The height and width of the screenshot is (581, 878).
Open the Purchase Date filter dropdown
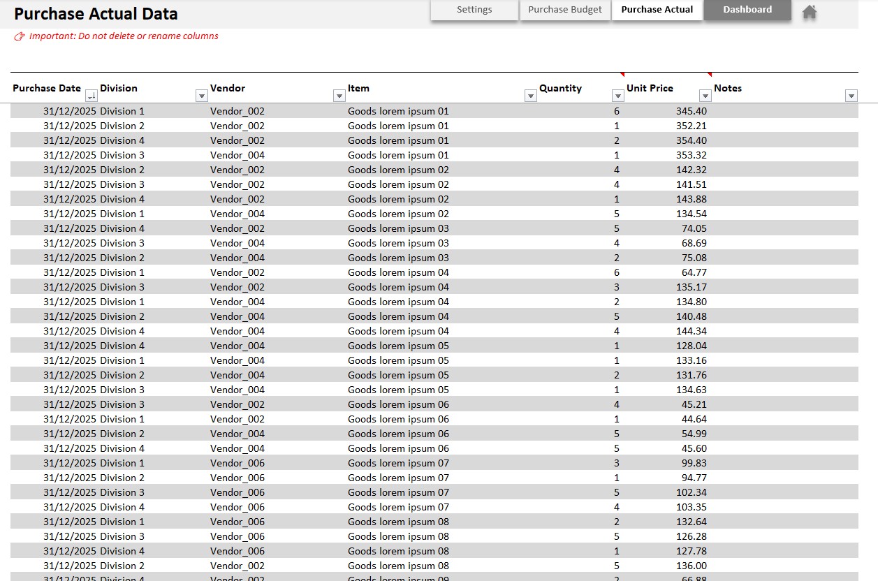pyautogui.click(x=92, y=96)
